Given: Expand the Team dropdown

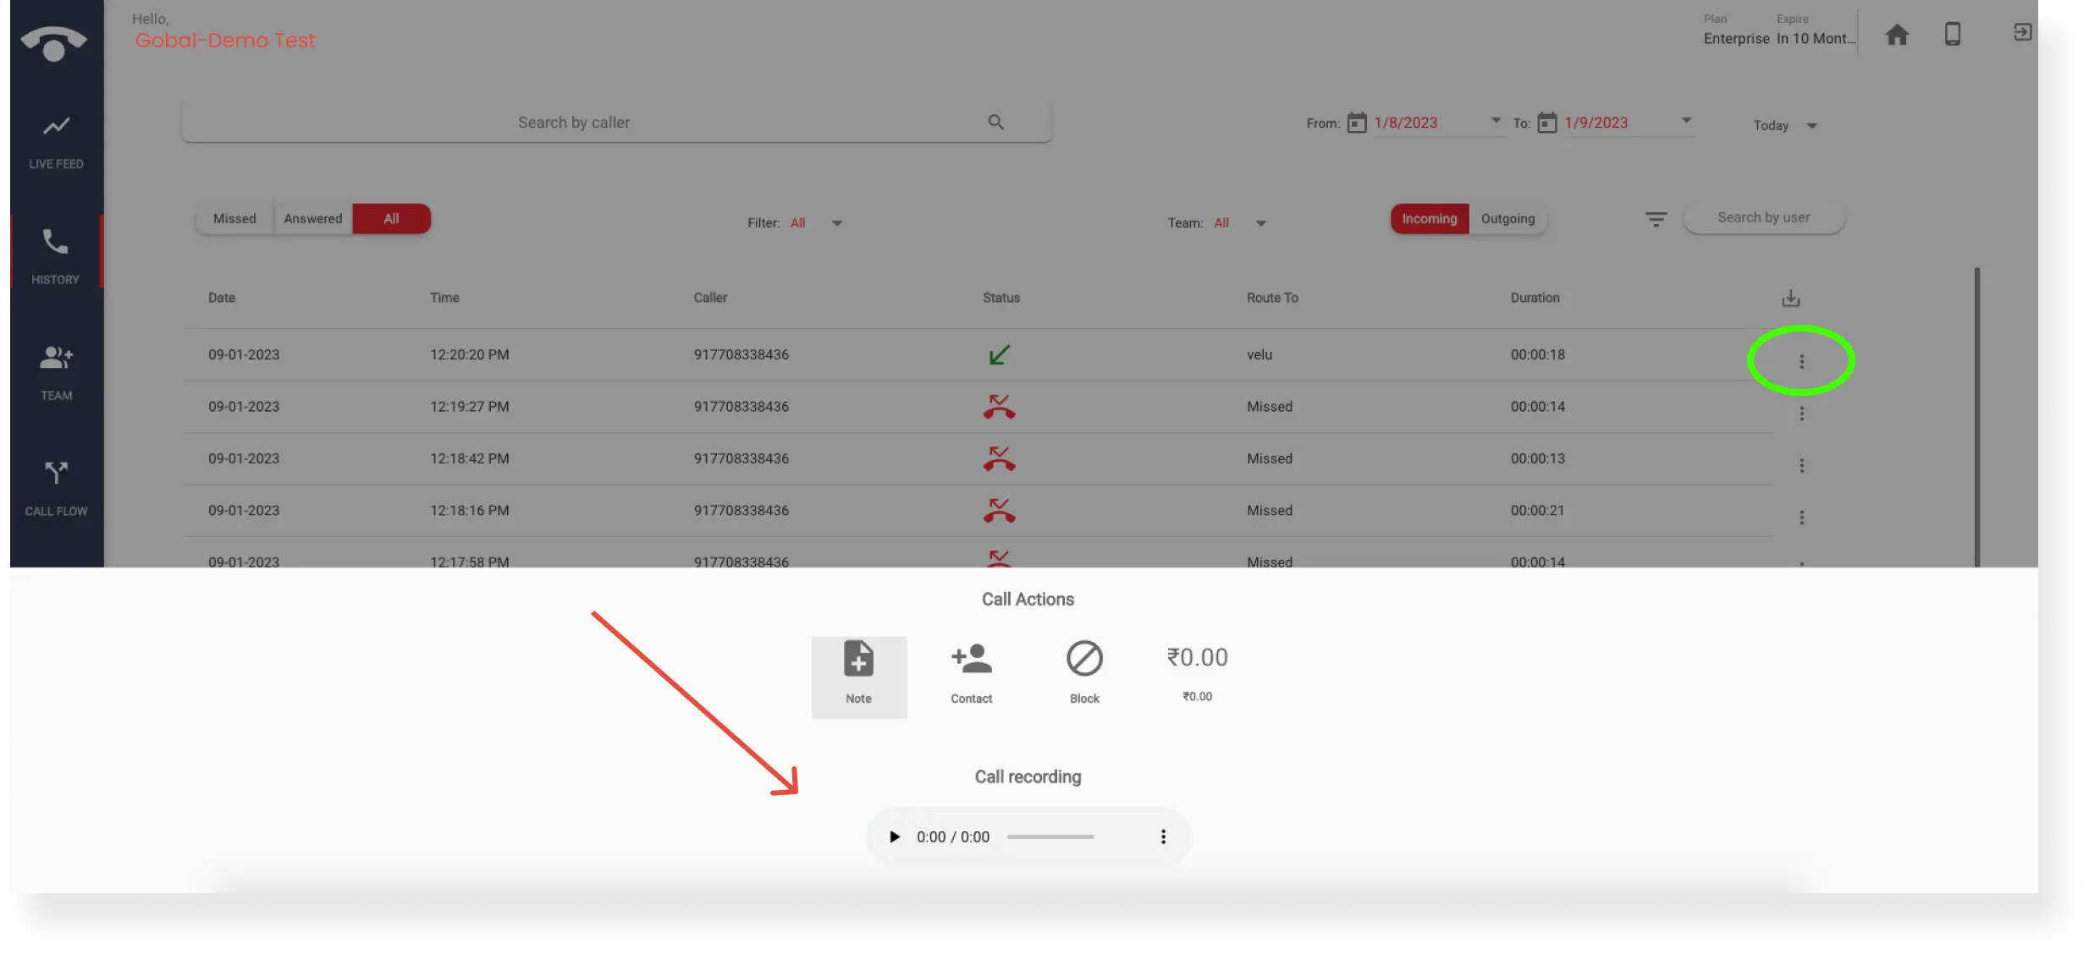Looking at the screenshot, I should [1258, 222].
